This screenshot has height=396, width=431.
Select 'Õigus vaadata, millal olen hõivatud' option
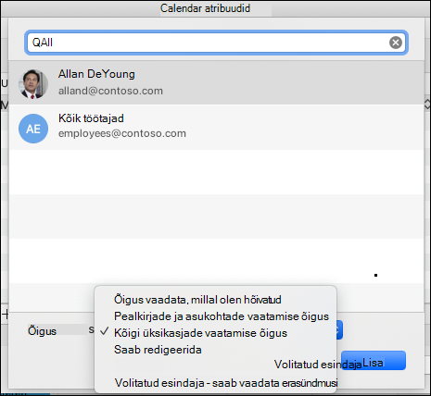tap(197, 300)
